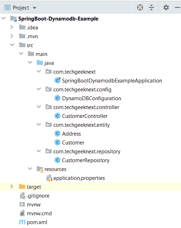The width and height of the screenshot is (181, 228).
Task: Collapse the resources folder
Action: [x=30, y=169]
